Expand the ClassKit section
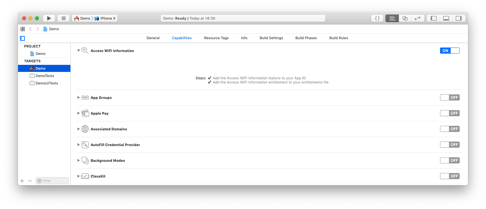Viewport: 486px width, 209px height. [x=78, y=176]
